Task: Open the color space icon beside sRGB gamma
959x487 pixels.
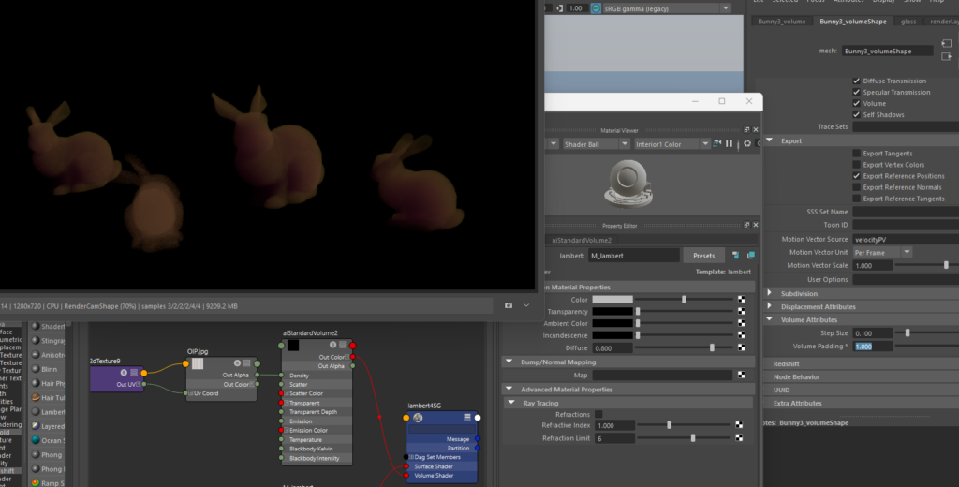Action: tap(596, 7)
